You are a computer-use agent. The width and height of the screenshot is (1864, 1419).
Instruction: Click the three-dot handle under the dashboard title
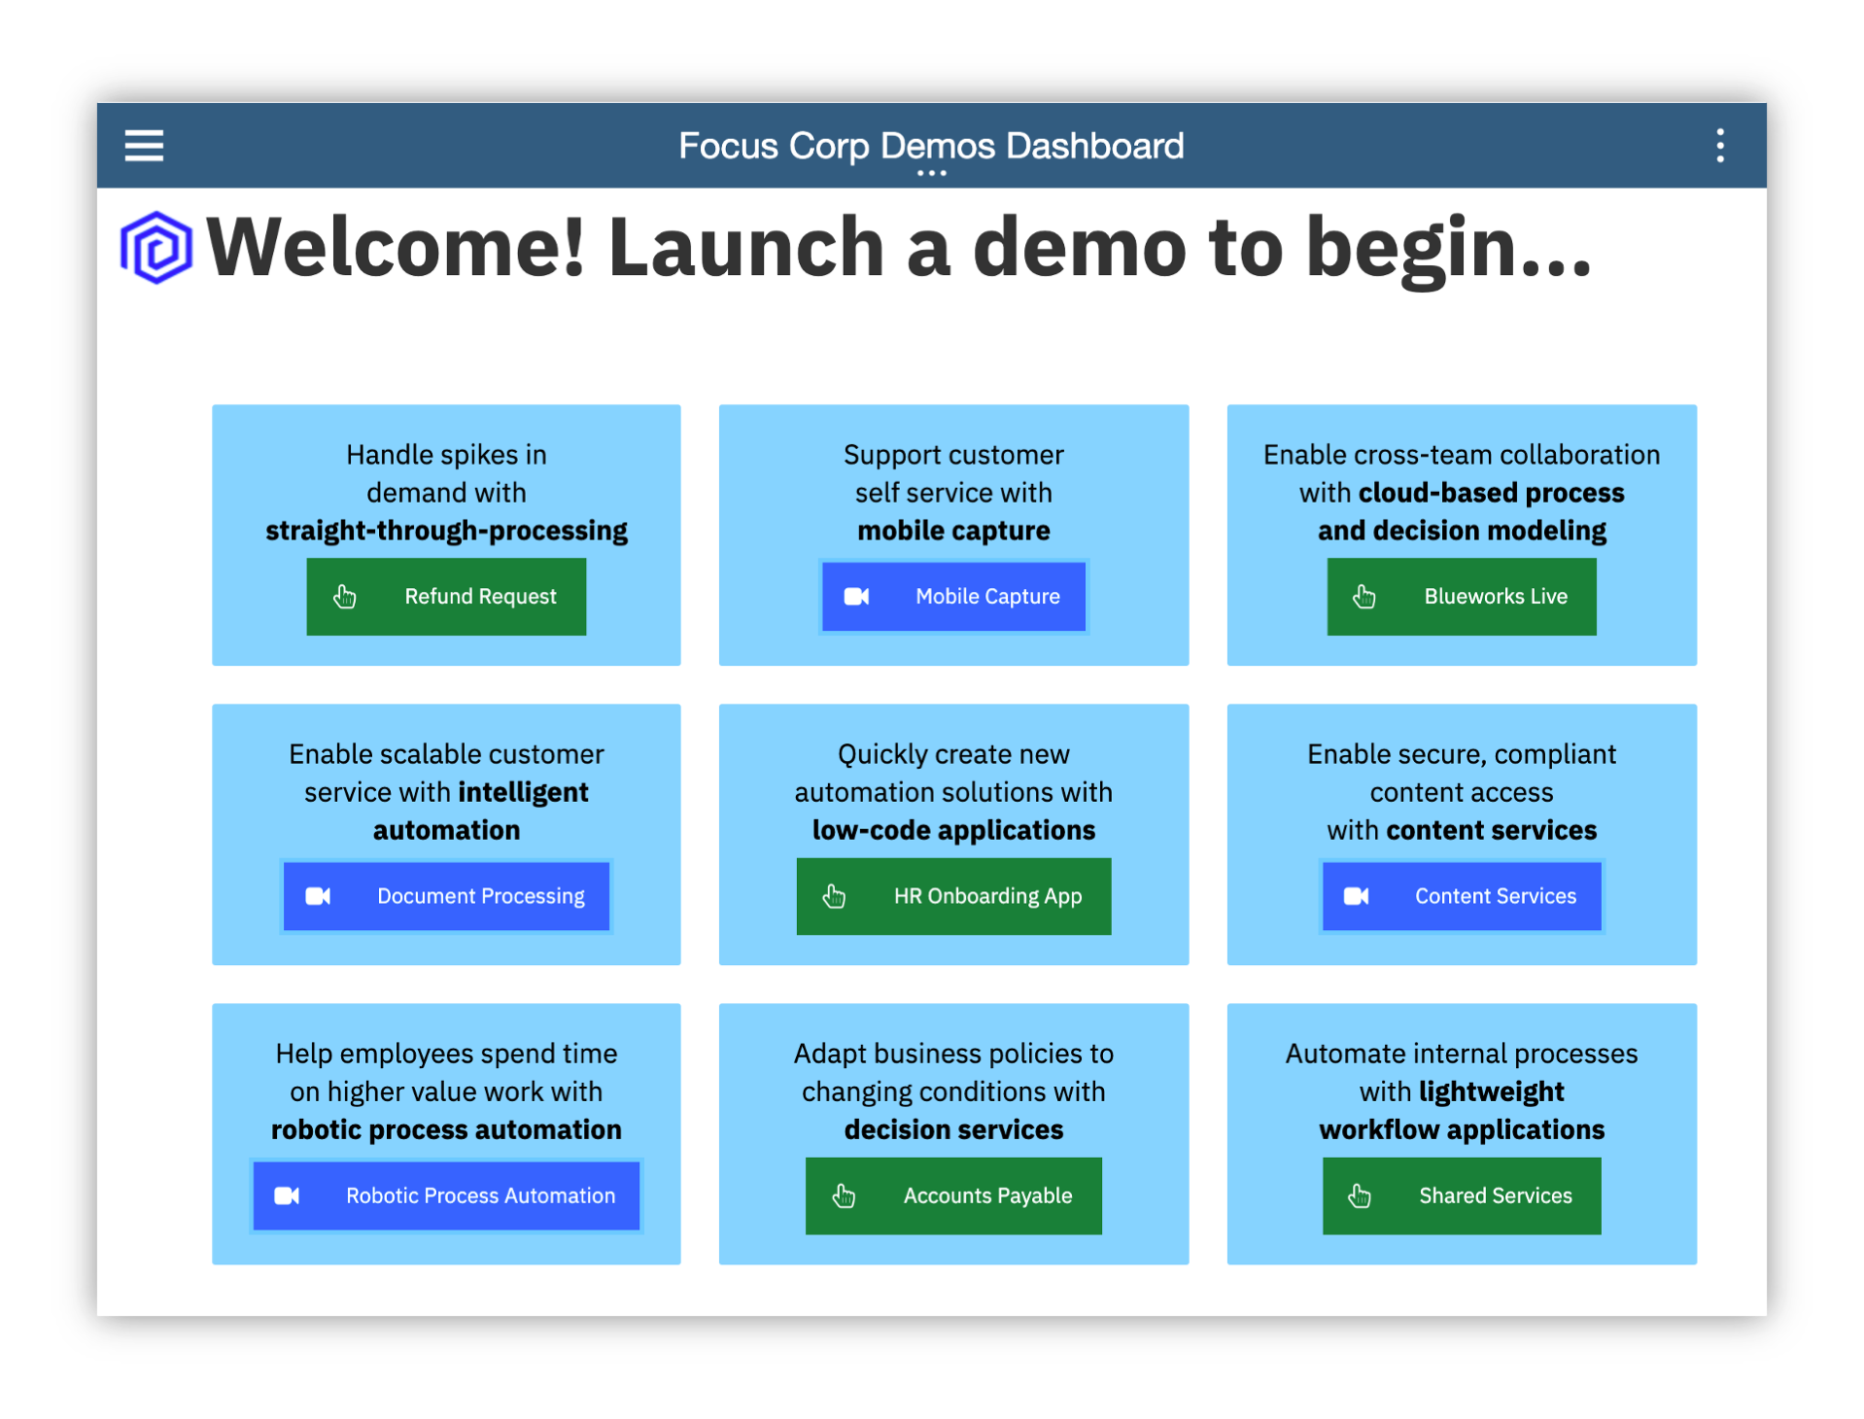coord(931,173)
